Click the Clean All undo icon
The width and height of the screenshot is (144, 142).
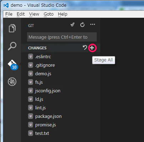tap(85, 48)
